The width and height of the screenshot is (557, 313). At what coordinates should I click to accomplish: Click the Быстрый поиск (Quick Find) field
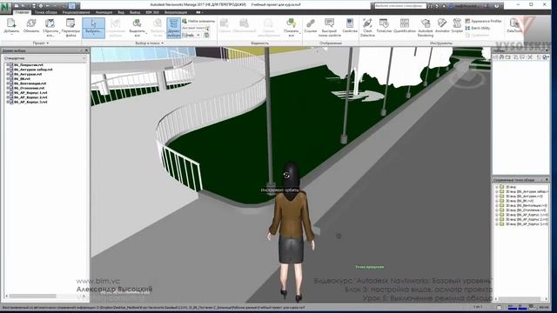coord(193,28)
